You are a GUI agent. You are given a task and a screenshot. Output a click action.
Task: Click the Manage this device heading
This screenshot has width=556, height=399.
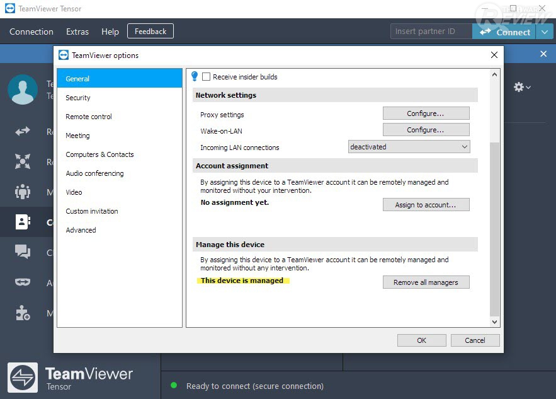click(230, 245)
